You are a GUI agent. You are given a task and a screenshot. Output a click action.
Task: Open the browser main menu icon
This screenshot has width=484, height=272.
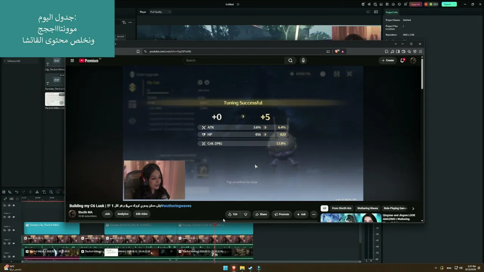click(x=420, y=51)
